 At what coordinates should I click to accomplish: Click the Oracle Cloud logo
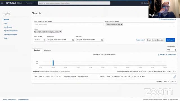tap(14, 3)
